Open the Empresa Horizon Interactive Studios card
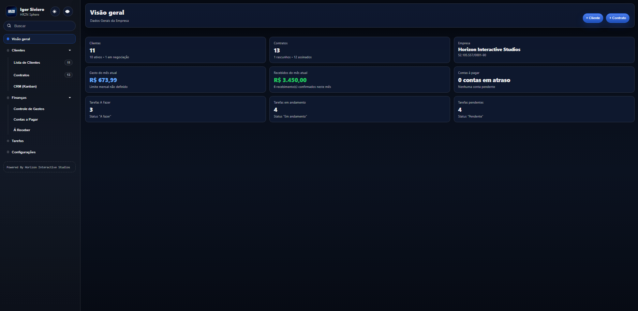This screenshot has width=638, height=311. 544,50
